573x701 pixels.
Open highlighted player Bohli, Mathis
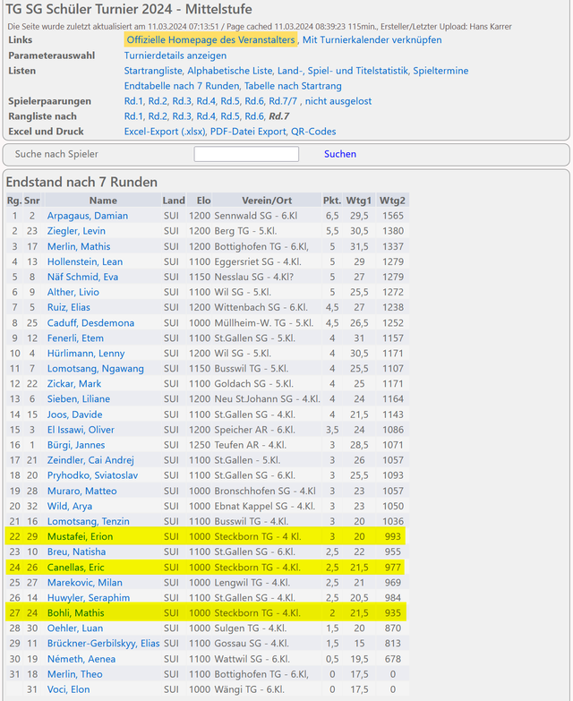click(75, 613)
